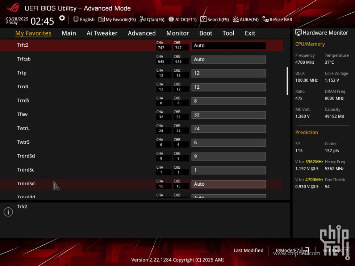The height and width of the screenshot is (266, 355).
Task: Click the info icon beside Trfc2 description
Action: pos(8,212)
